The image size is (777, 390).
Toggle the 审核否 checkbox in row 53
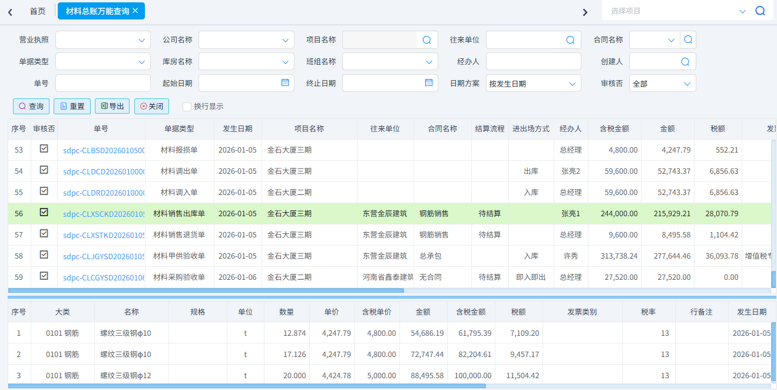pyautogui.click(x=44, y=149)
